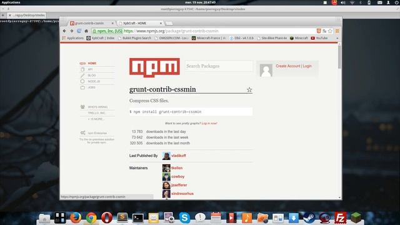Launch Skype from the dock

(184, 218)
